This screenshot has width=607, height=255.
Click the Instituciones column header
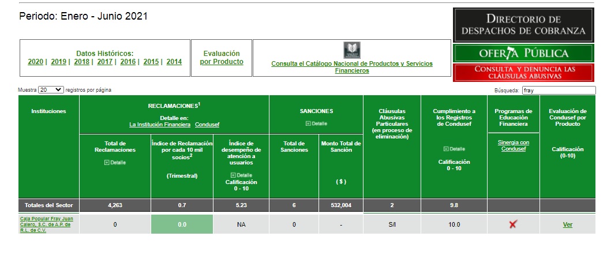click(x=49, y=147)
